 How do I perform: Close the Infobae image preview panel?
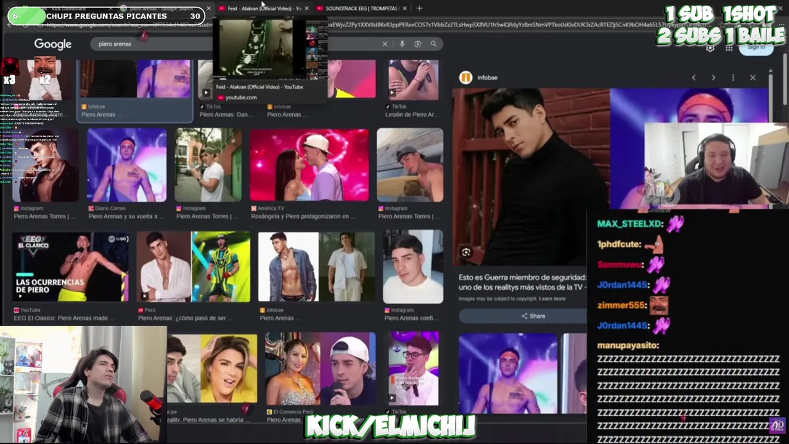pyautogui.click(x=753, y=78)
